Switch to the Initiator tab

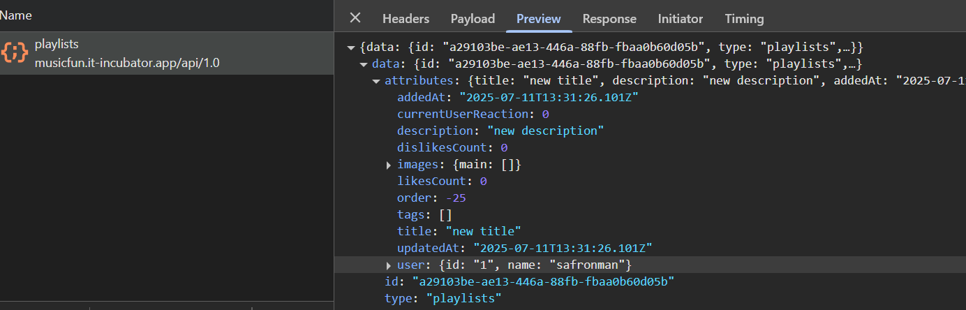tap(680, 19)
